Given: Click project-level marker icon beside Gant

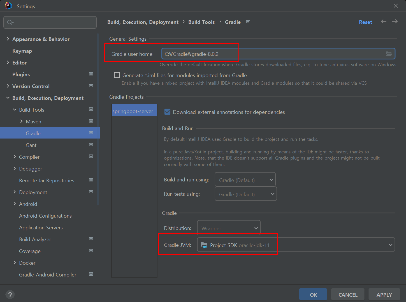Looking at the screenshot, I should (x=91, y=144).
